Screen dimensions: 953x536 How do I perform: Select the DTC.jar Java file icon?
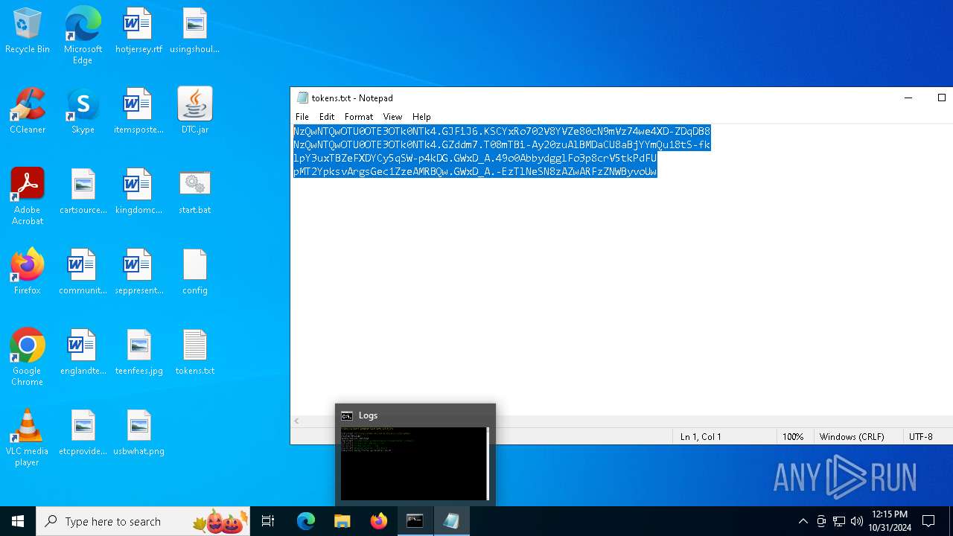[194, 111]
